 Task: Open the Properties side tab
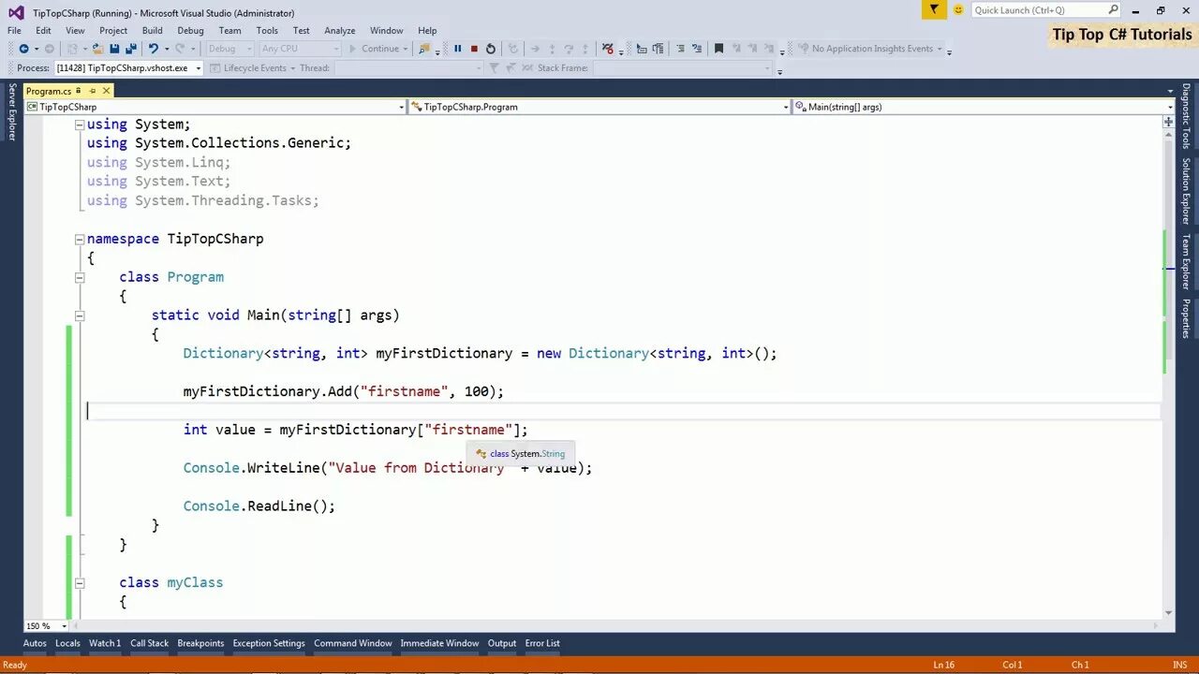(1186, 318)
